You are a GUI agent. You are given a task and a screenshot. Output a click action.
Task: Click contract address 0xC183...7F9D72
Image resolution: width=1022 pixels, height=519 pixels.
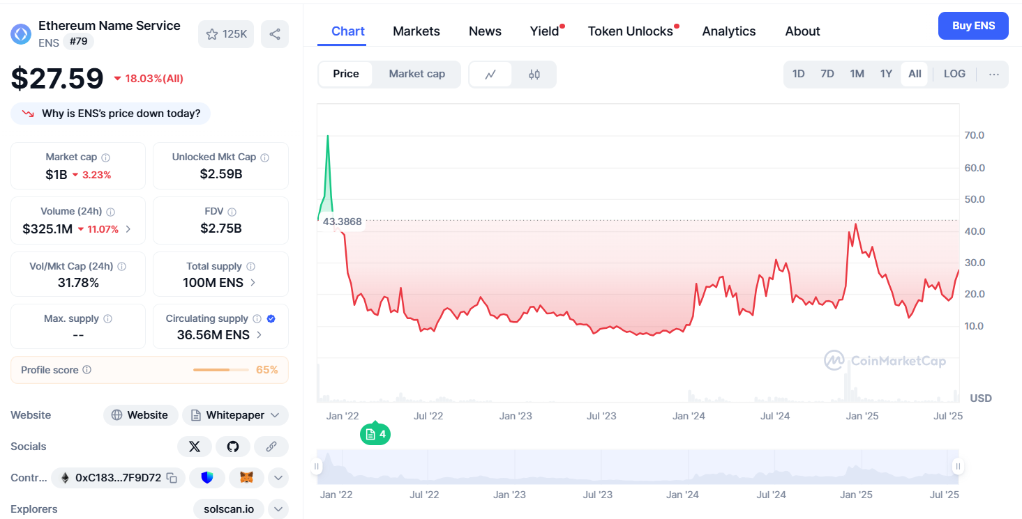[118, 478]
